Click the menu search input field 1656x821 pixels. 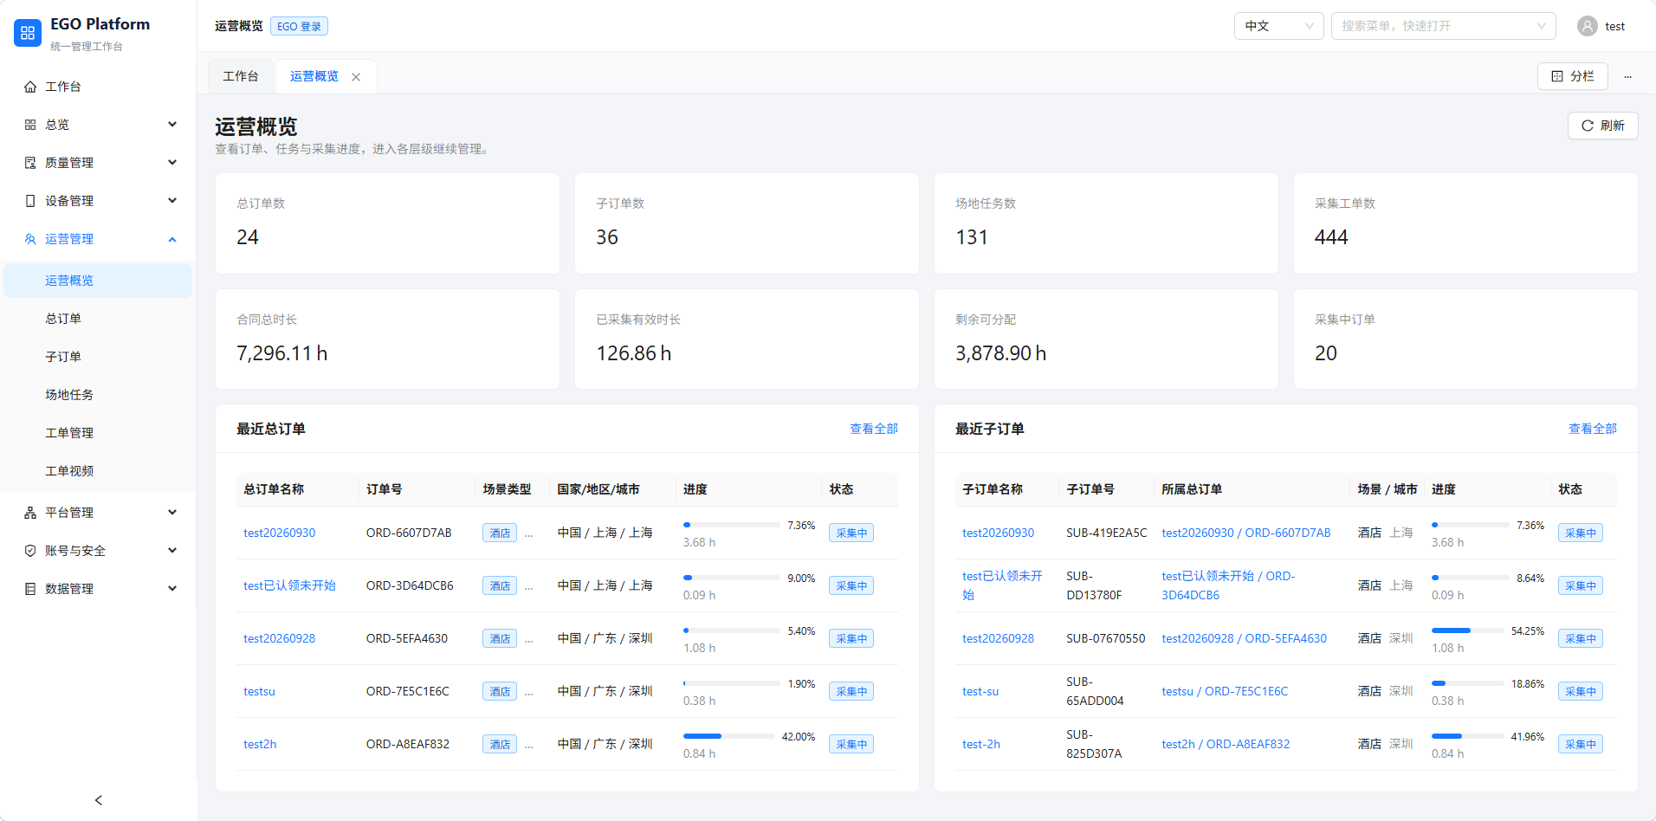point(1444,26)
